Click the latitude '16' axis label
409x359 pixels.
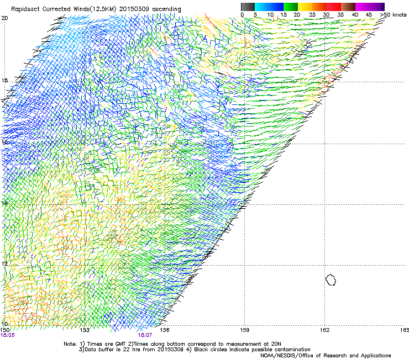tap(4, 142)
